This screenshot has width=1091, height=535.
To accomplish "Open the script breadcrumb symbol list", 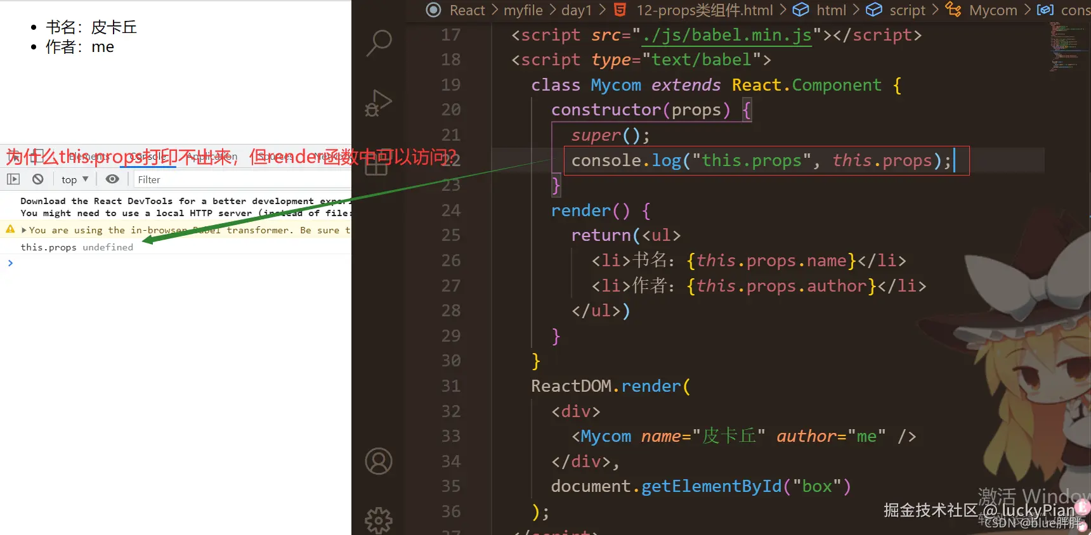I will coord(908,10).
